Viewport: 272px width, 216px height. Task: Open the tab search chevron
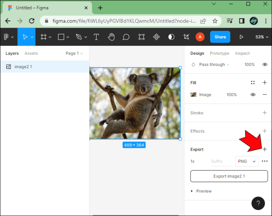(214, 4)
